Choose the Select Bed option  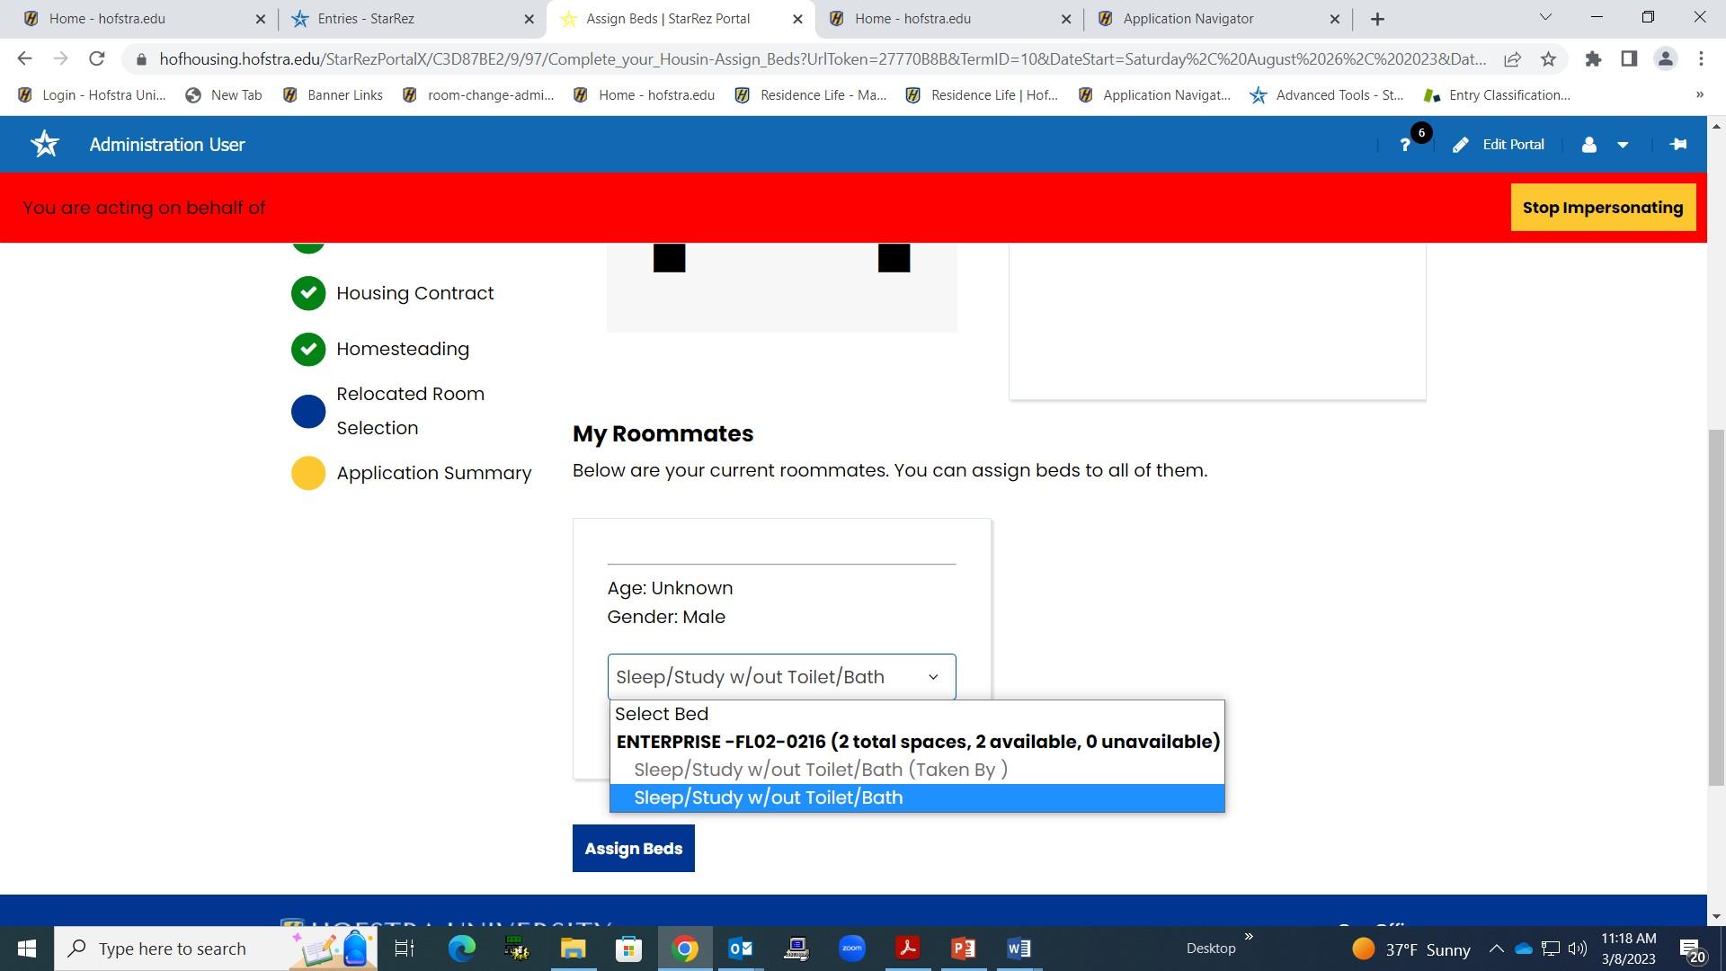(x=662, y=714)
